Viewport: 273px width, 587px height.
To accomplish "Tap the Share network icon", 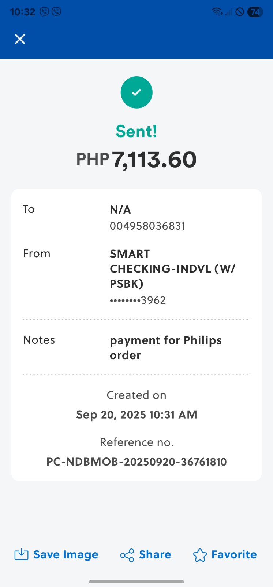I will coord(127,555).
